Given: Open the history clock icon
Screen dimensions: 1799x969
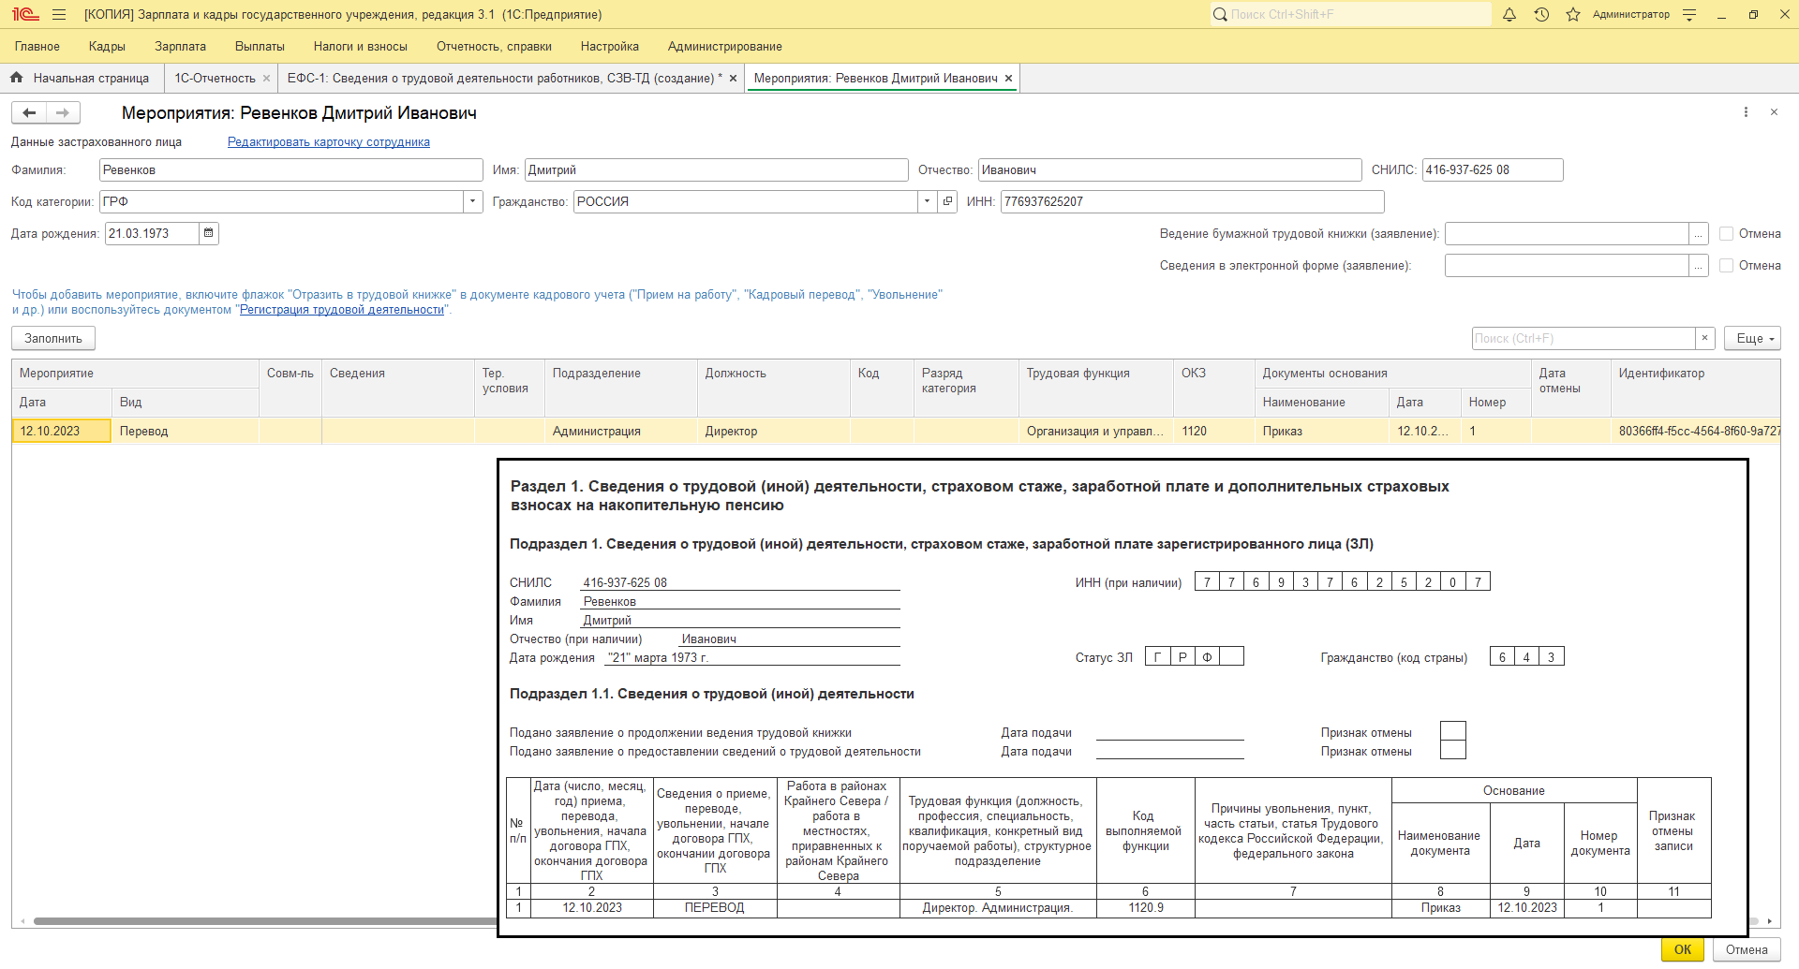Looking at the screenshot, I should coord(1541,15).
